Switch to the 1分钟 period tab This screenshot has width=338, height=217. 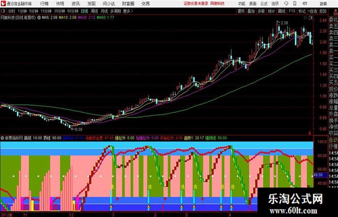pyautogui.click(x=22, y=11)
